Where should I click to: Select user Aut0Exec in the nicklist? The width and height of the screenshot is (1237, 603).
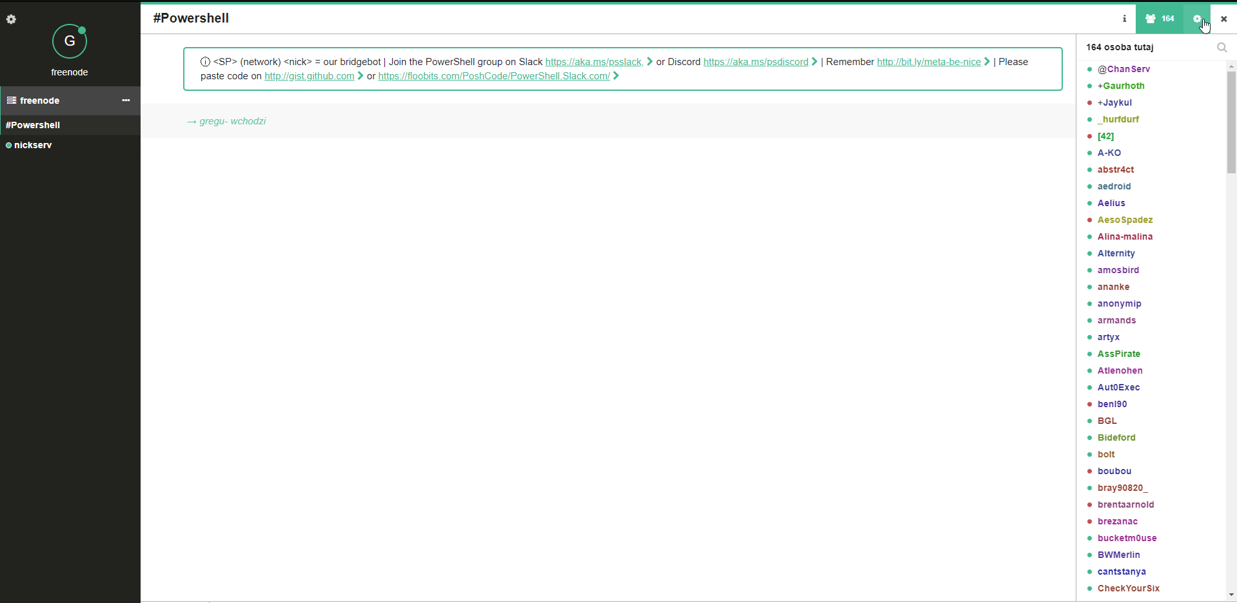coord(1119,387)
